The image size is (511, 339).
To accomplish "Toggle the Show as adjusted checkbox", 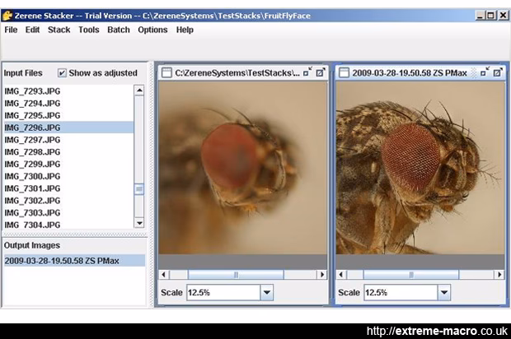I will (x=63, y=72).
